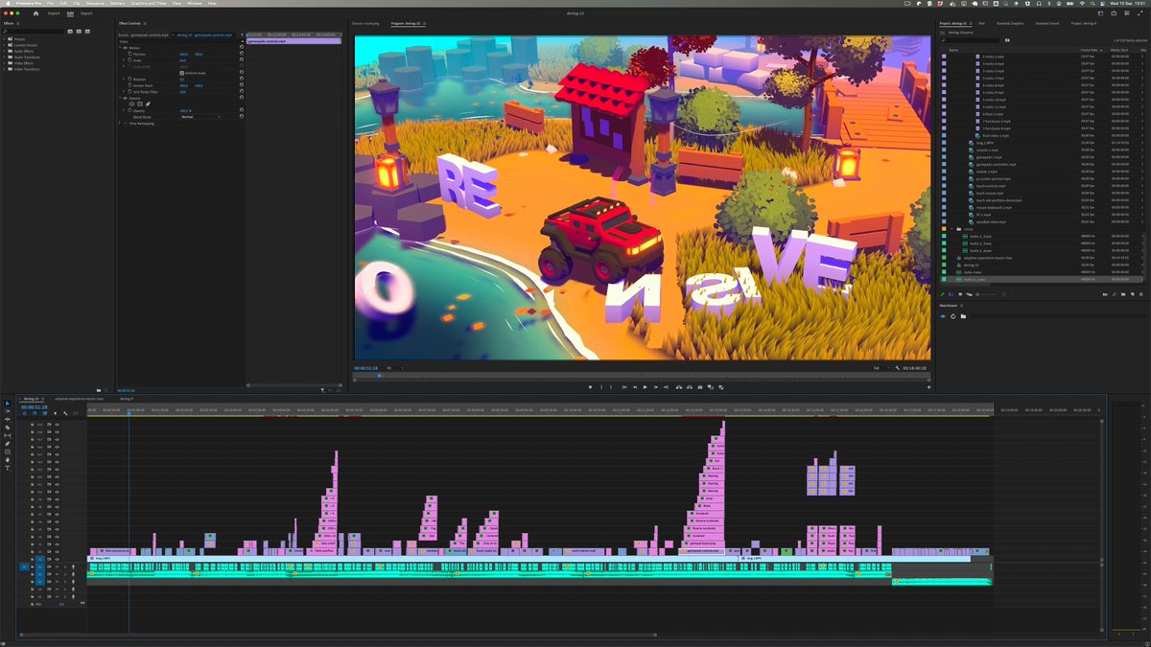Open the Fit zoom level dropdown
The height and width of the screenshot is (647, 1151).
tap(394, 368)
